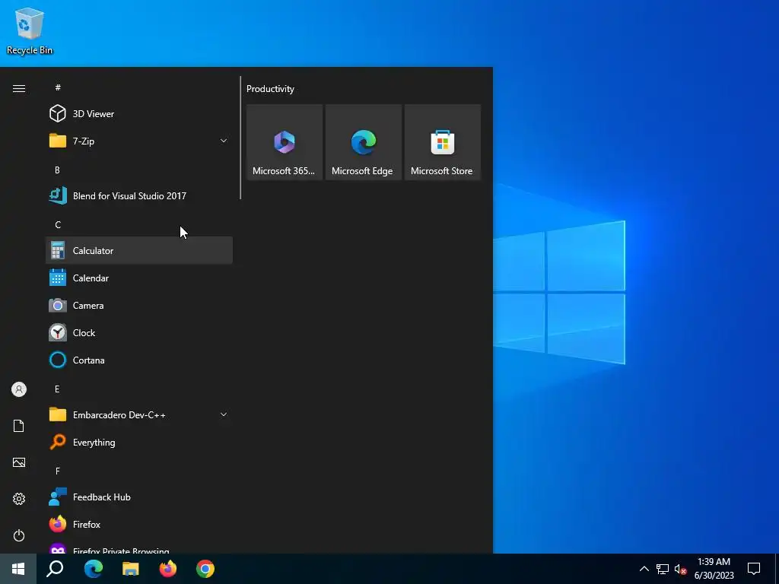Click the '#' section letter header
Screen dimensions: 779x584
[58, 87]
